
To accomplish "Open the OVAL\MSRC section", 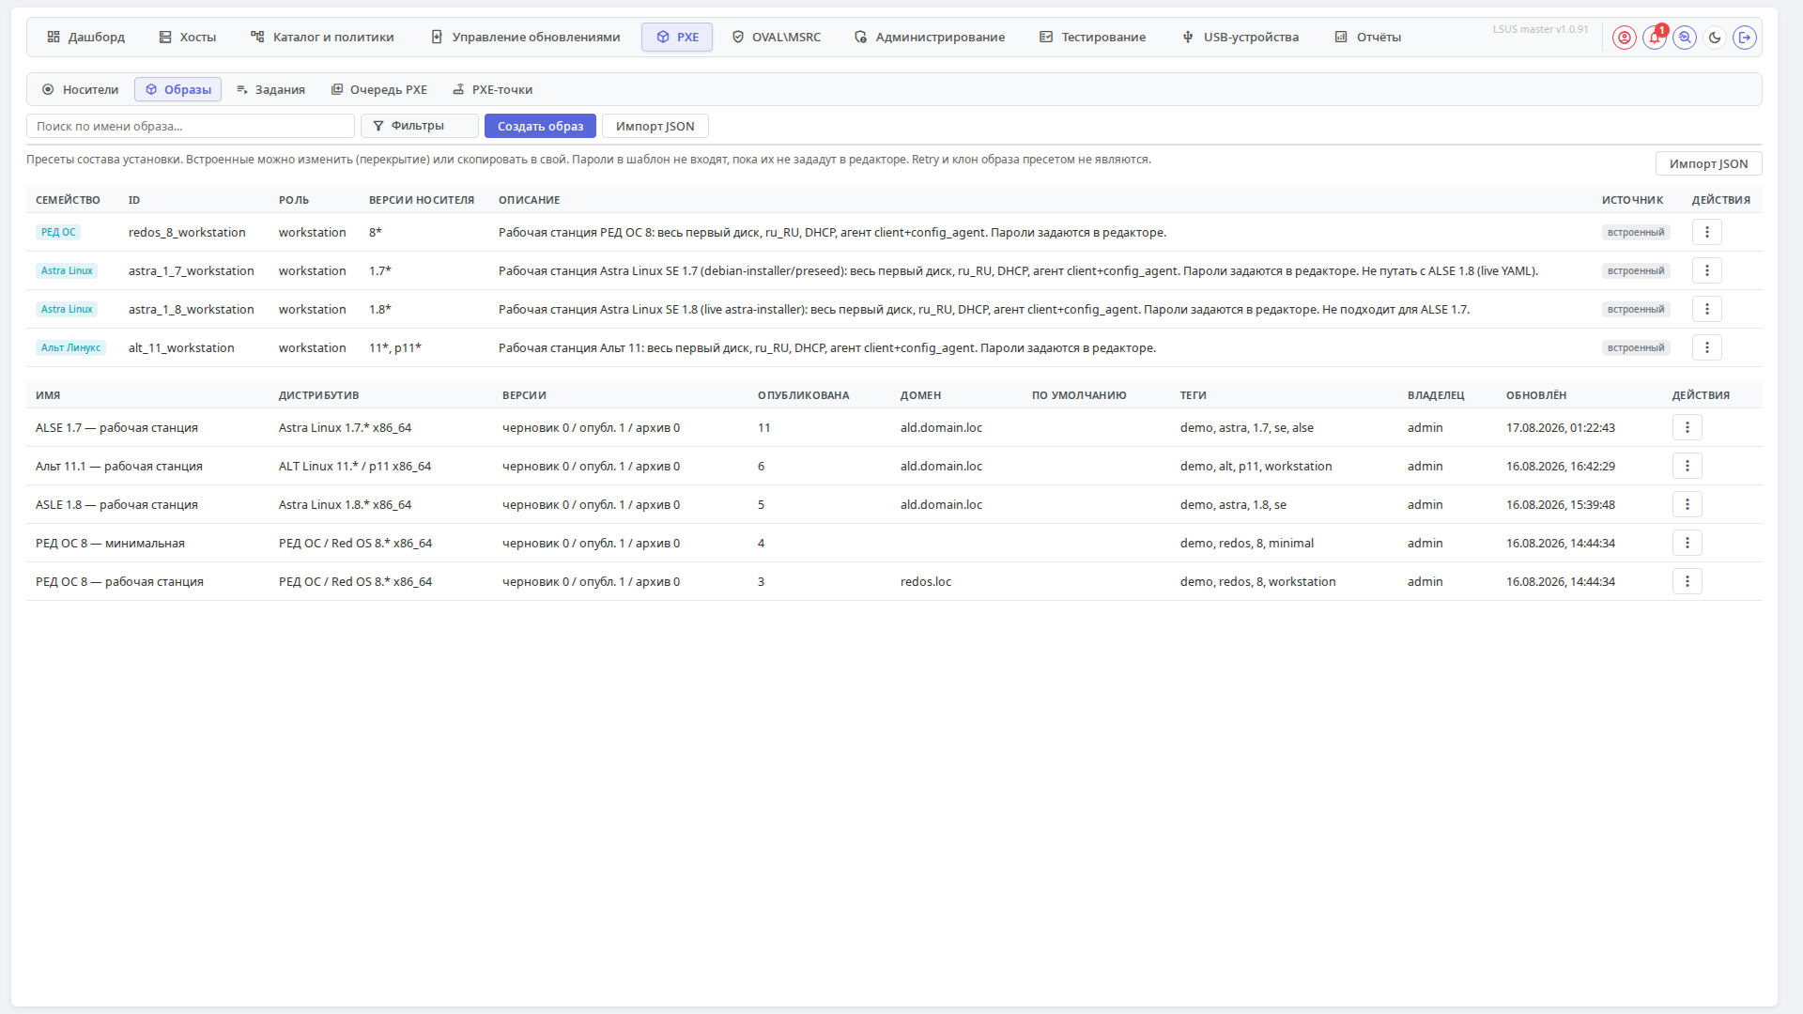I will tap(776, 38).
